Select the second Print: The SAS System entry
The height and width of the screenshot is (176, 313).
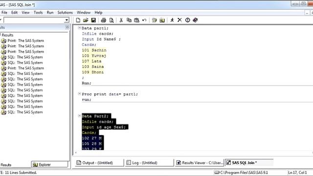[25, 46]
